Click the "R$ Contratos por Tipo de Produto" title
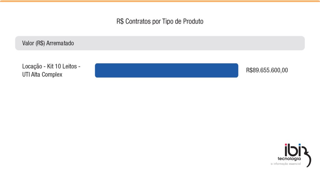The width and height of the screenshot is (320, 175). coord(160,22)
